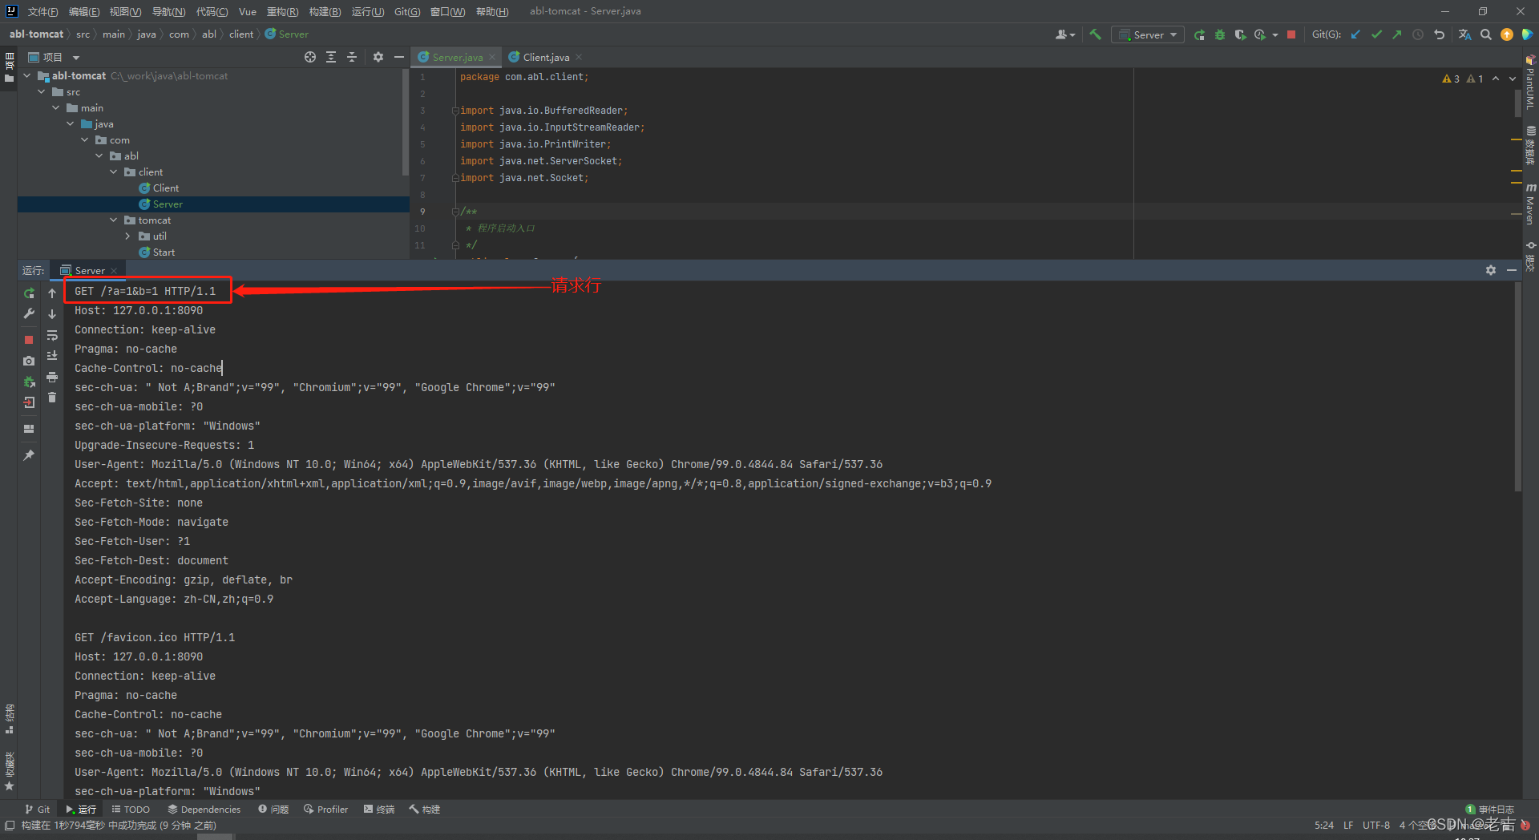Click the camera thread dump icon
This screenshot has height=840, width=1539.
pos(29,361)
